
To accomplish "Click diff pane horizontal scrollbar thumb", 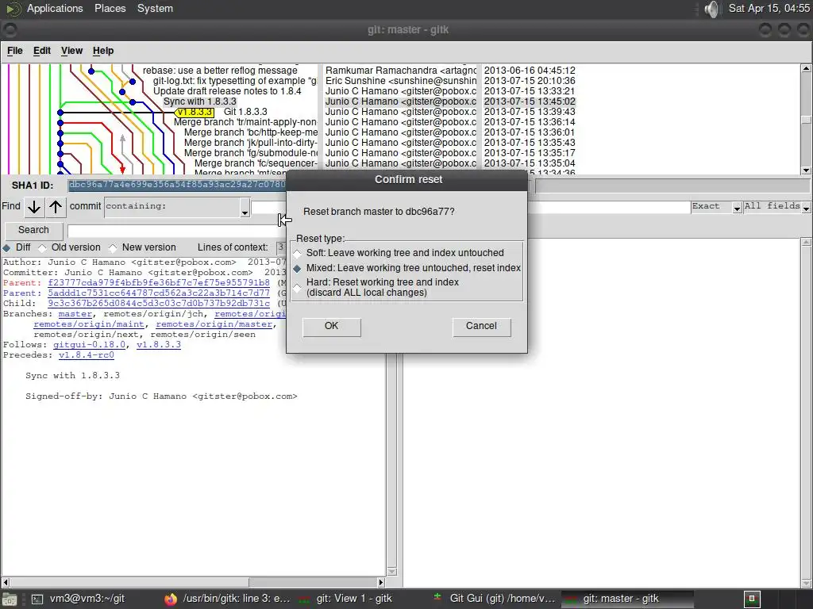I will coord(129,583).
